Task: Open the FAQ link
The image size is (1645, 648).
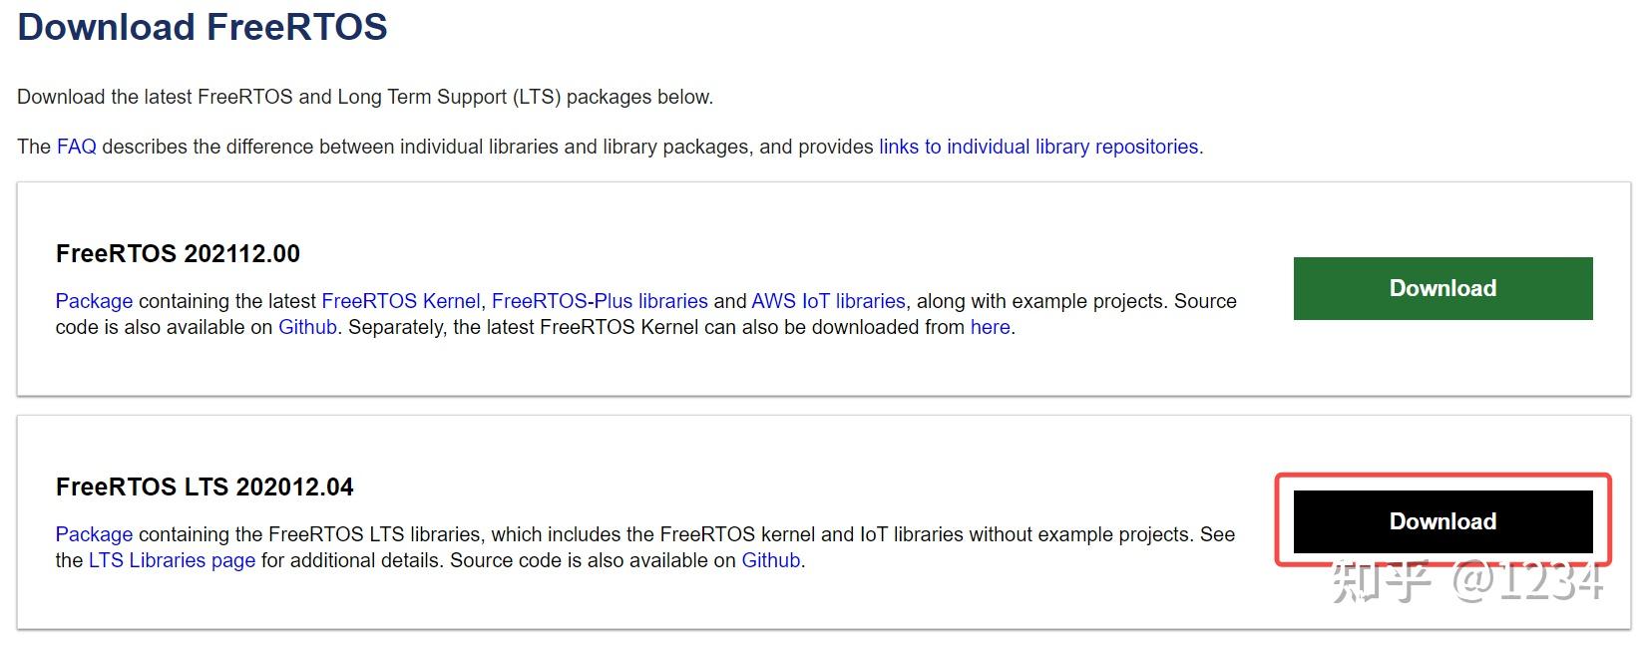Action: [x=76, y=146]
